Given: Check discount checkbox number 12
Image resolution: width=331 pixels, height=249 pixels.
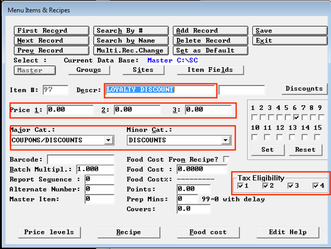Looking at the screenshot, I should 280,138.
